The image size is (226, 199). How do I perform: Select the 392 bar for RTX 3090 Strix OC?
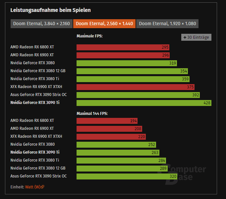[138, 95]
